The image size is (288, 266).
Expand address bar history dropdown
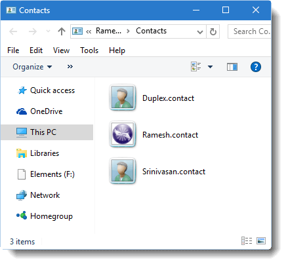pos(200,32)
